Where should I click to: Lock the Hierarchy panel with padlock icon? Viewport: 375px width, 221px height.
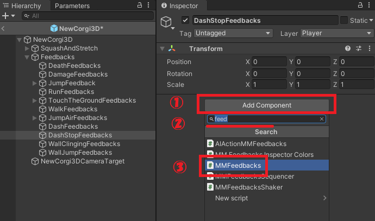pos(140,5)
